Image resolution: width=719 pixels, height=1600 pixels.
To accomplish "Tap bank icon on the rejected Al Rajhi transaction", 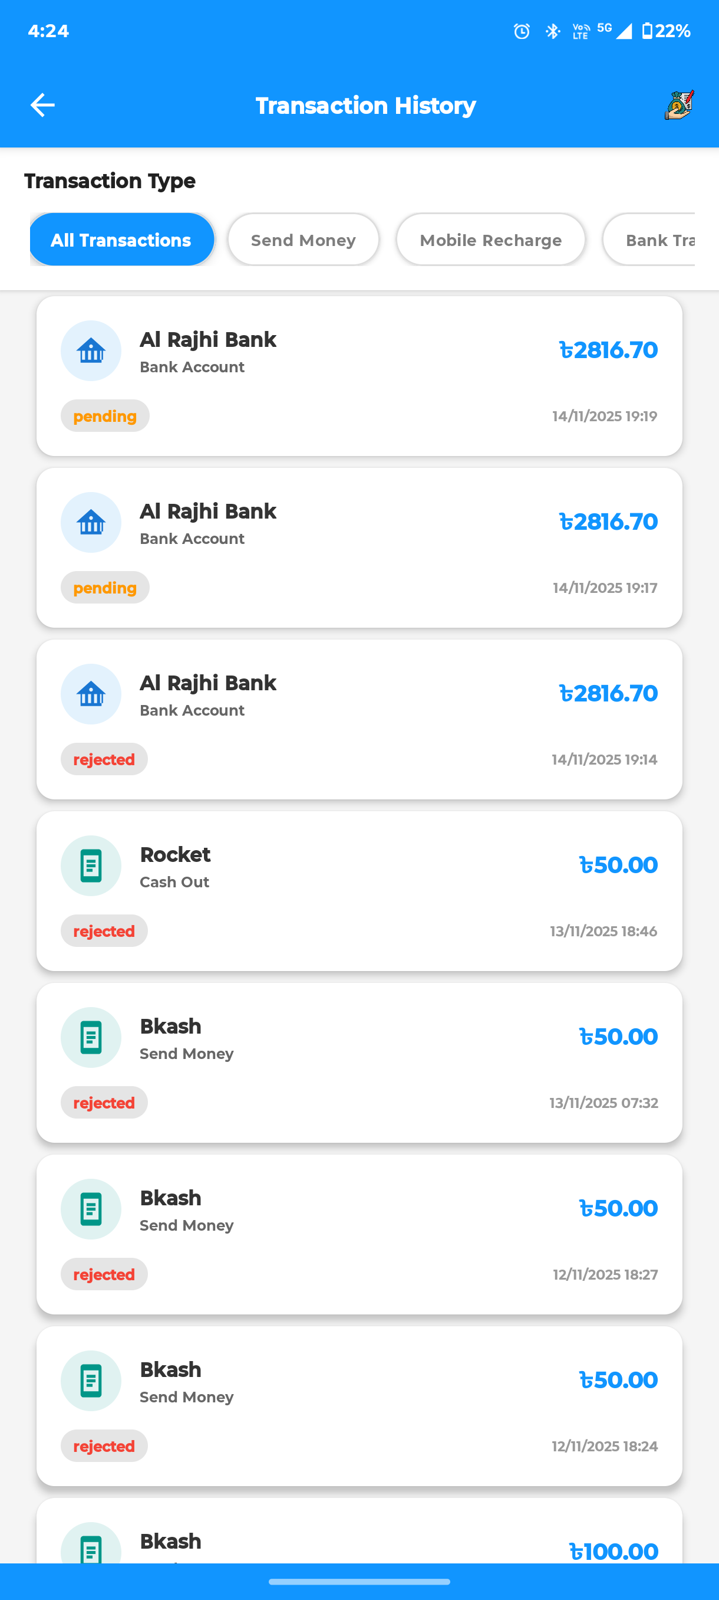I will click(91, 694).
